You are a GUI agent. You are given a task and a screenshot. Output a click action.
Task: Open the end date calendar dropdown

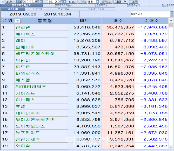point(65,2)
